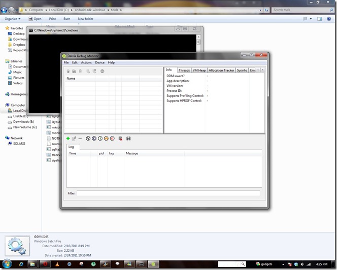This screenshot has height=270, width=337.
Task: Click Opera icon in taskbar
Action: [x=45, y=264]
